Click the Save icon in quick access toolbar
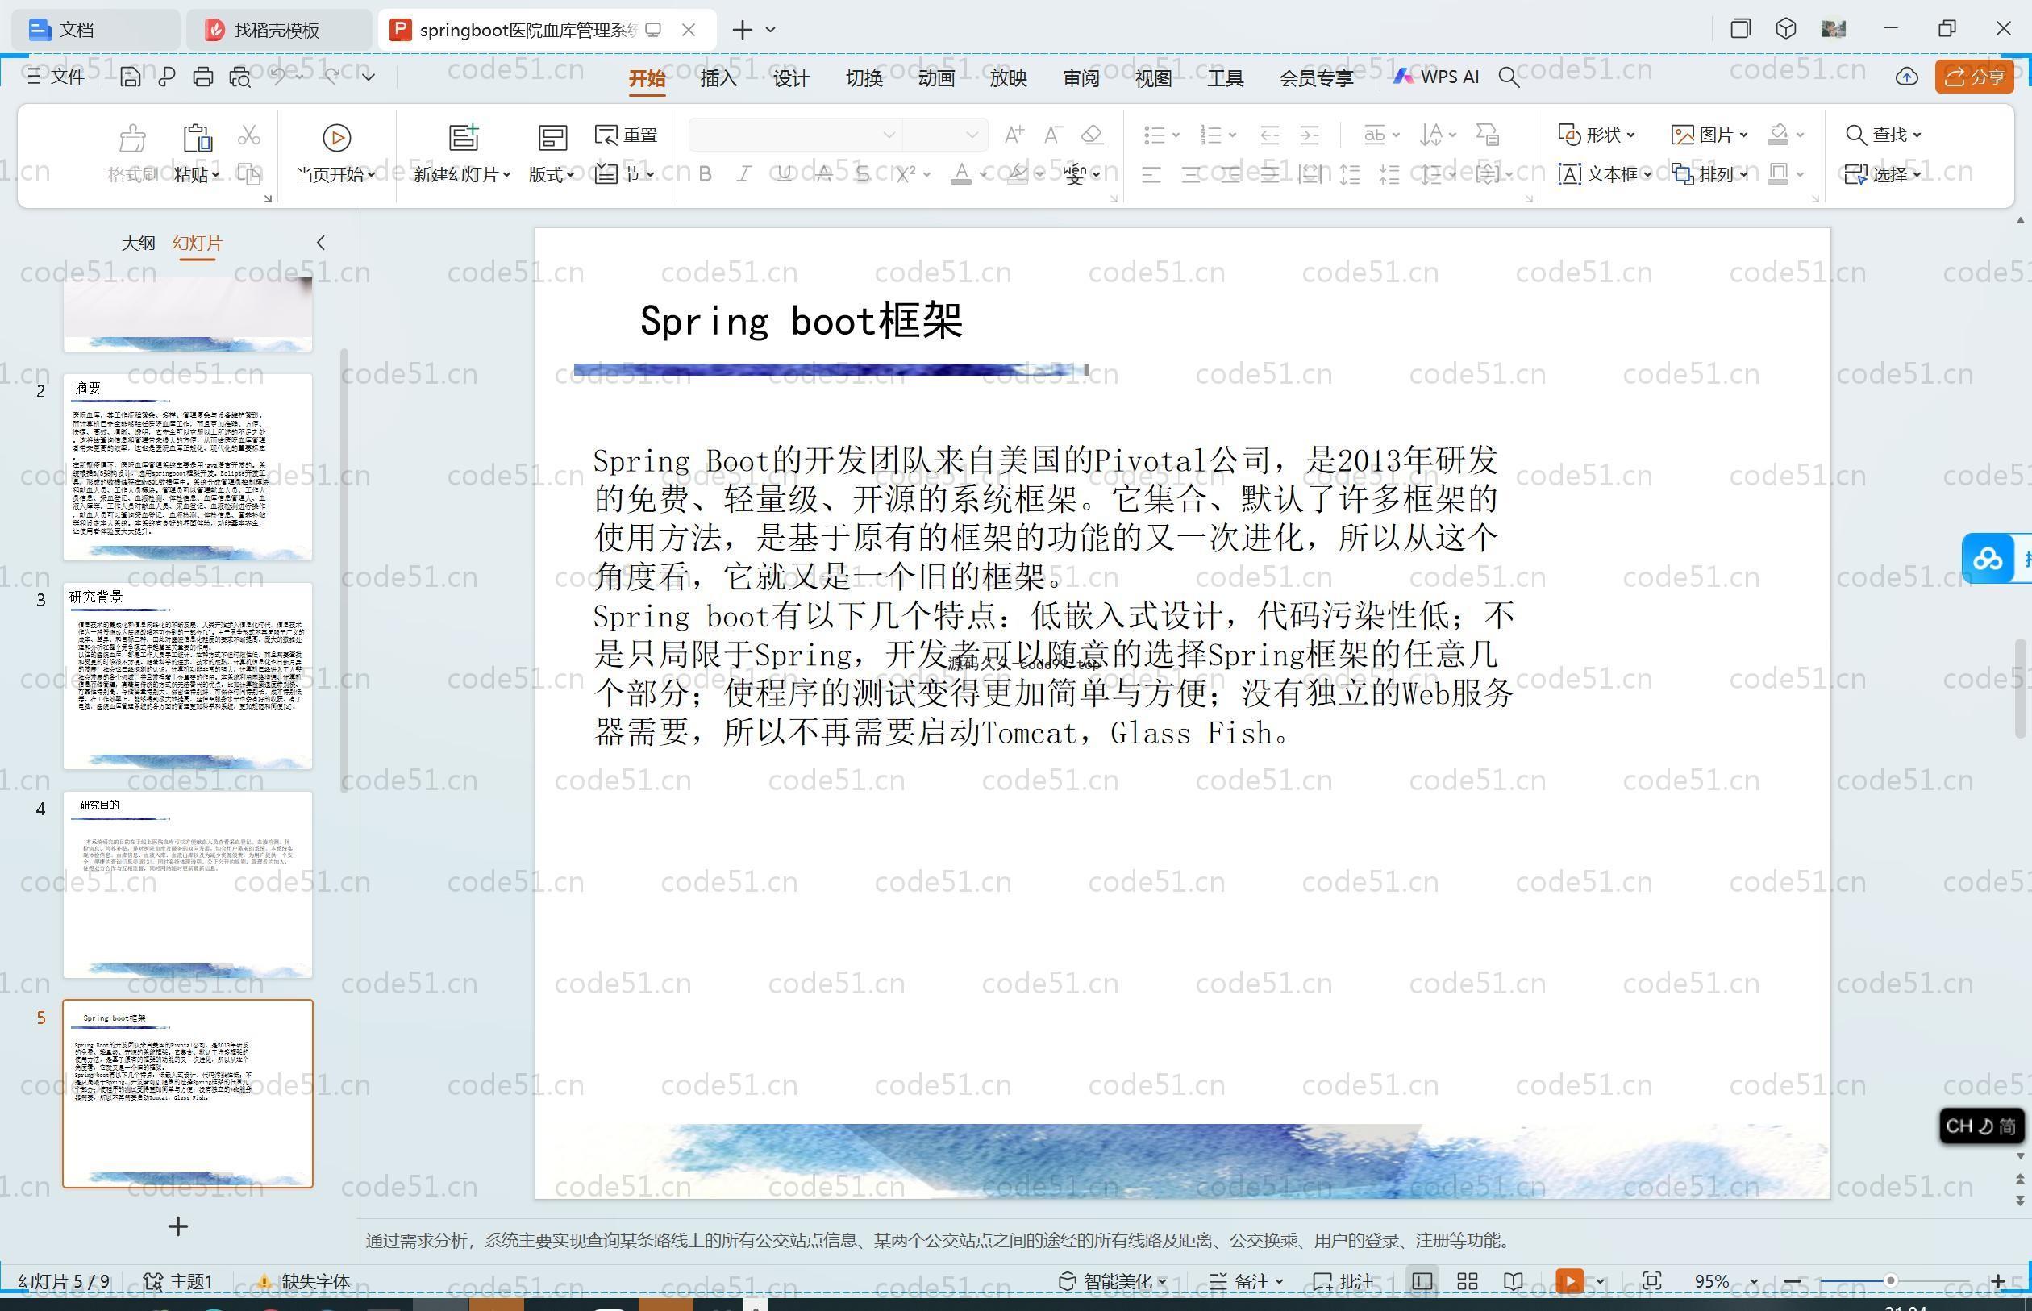The height and width of the screenshot is (1311, 2032). click(129, 77)
